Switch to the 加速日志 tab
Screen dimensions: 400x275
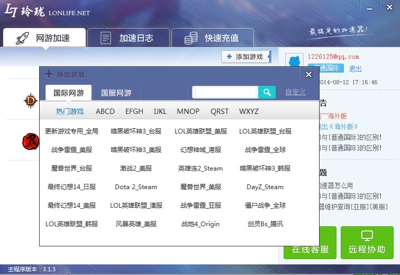tap(128, 38)
